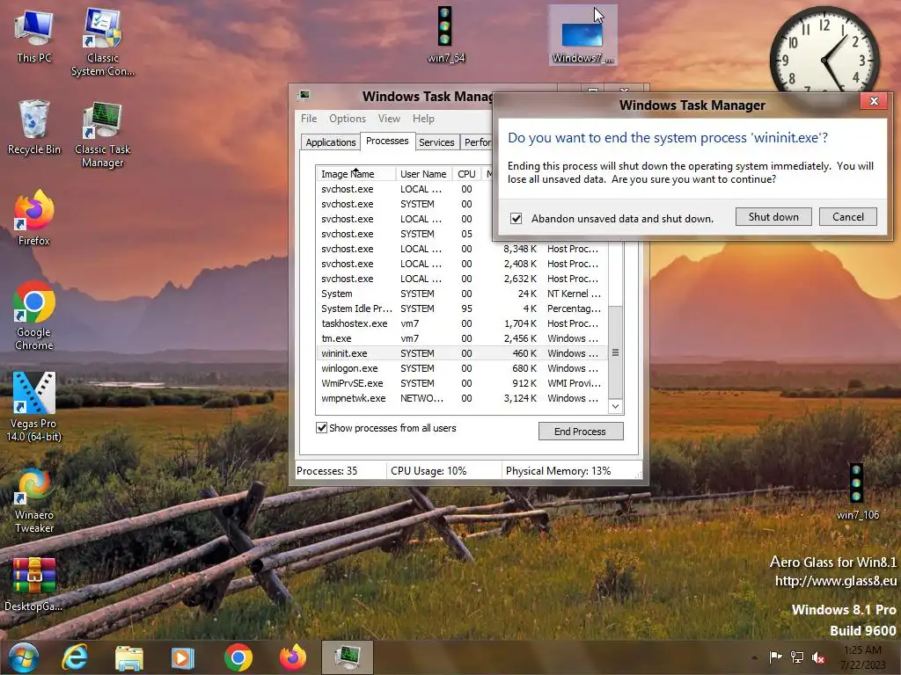This screenshot has width=901, height=675.
Task: Click the process list scrollbar thumb
Action: [x=615, y=352]
